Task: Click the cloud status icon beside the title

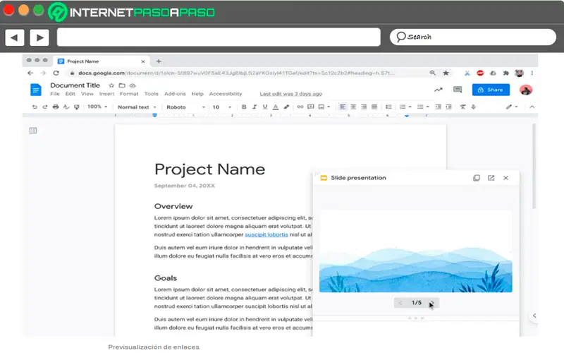Action: tap(133, 85)
